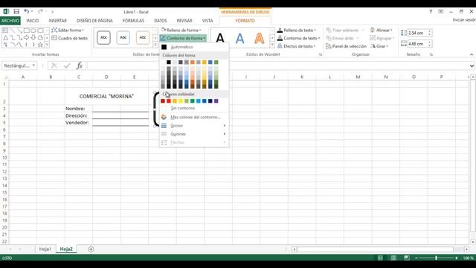Select Automático outline color
The width and height of the screenshot is (476, 268).
point(194,47)
